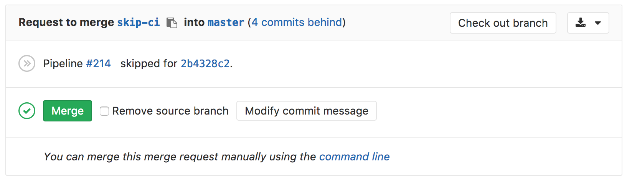Click the Remove source branch label
Screen dimensions: 627x181
(170, 111)
